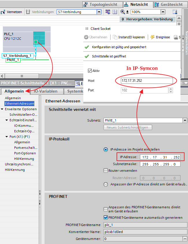Click the Vernetzen network icon
The width and height of the screenshot is (188, 244).
coord(3,12)
